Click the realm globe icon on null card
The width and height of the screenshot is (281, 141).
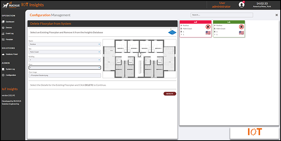pyautogui.click(x=181, y=25)
